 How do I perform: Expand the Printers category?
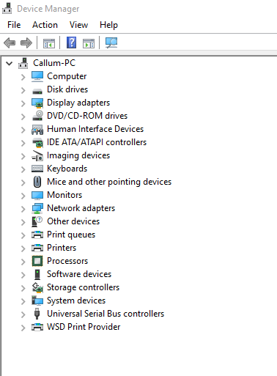(23, 248)
